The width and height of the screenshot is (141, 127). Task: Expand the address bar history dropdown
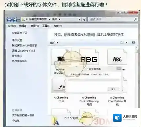pos(79,20)
